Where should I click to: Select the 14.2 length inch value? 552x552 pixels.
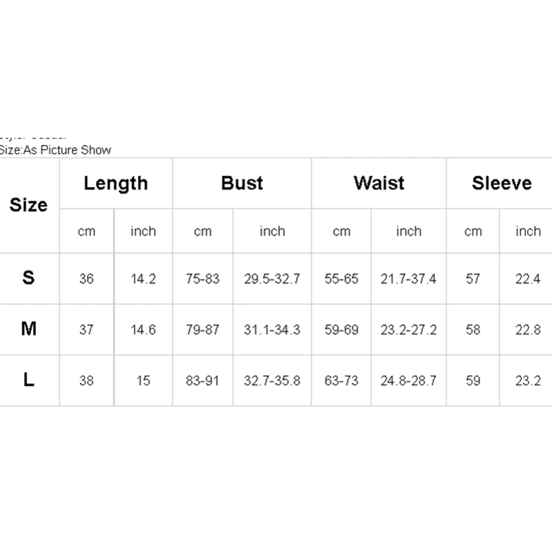tap(144, 279)
